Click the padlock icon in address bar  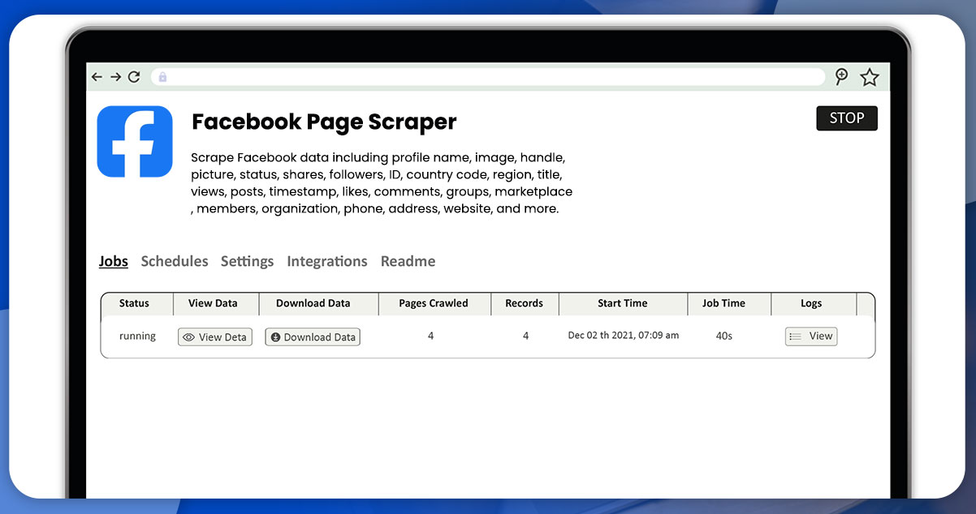162,77
